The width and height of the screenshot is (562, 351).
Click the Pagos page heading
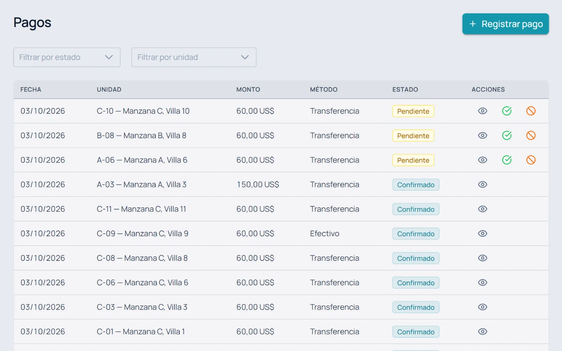pyautogui.click(x=32, y=23)
